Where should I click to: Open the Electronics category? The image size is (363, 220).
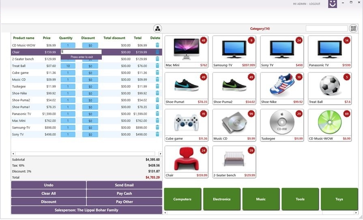221,199
